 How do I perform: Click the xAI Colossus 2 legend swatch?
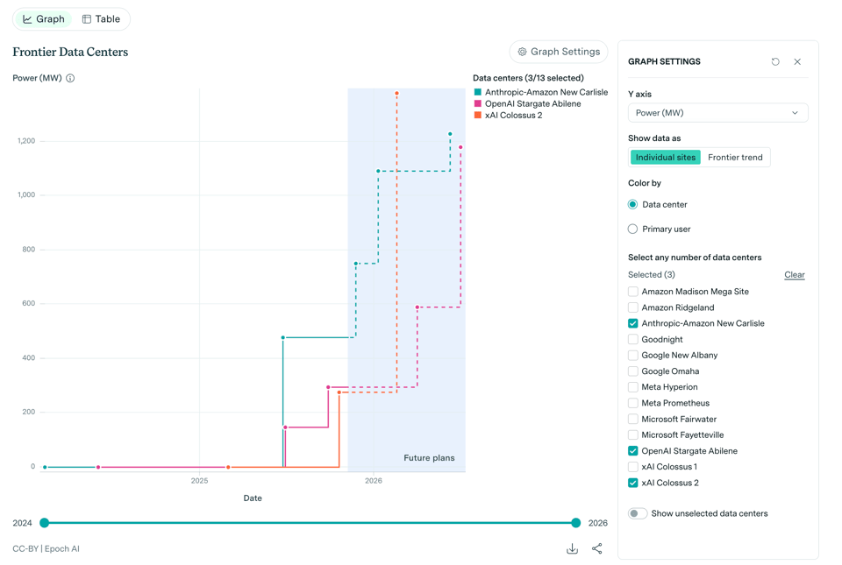[x=478, y=115]
